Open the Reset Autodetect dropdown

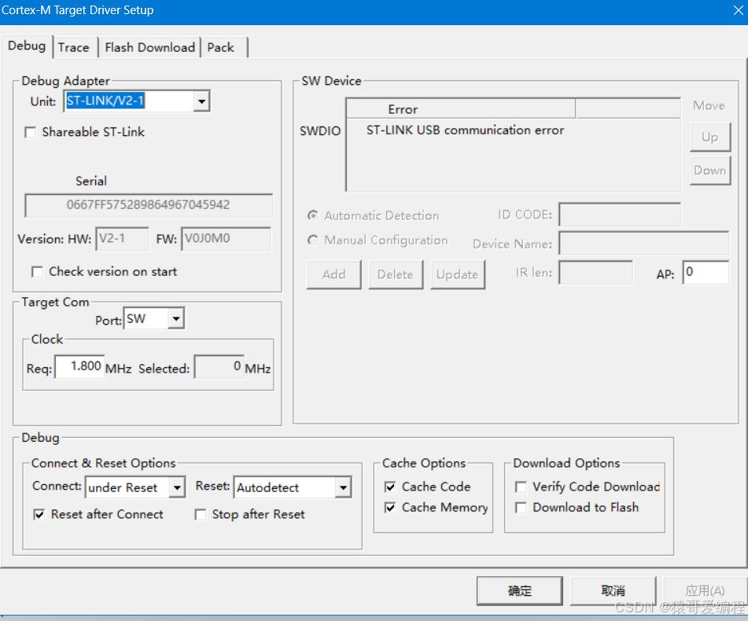tap(343, 487)
